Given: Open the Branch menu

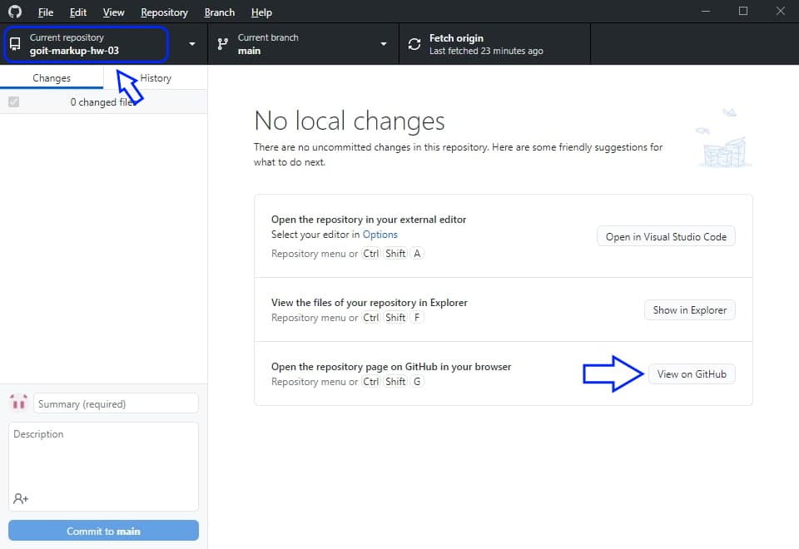Looking at the screenshot, I should (220, 12).
